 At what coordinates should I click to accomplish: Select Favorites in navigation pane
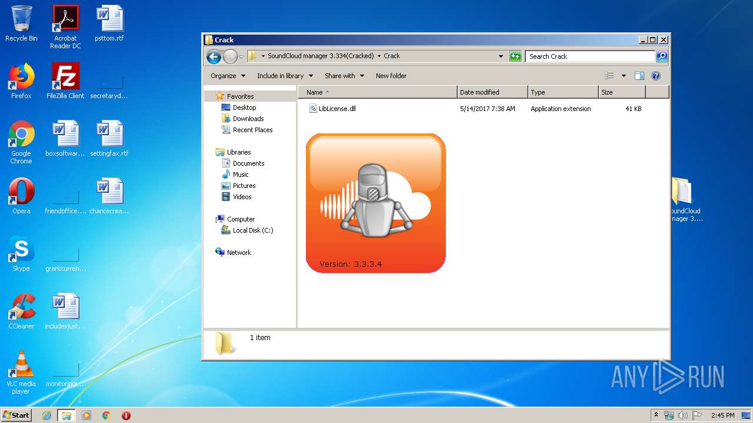240,96
